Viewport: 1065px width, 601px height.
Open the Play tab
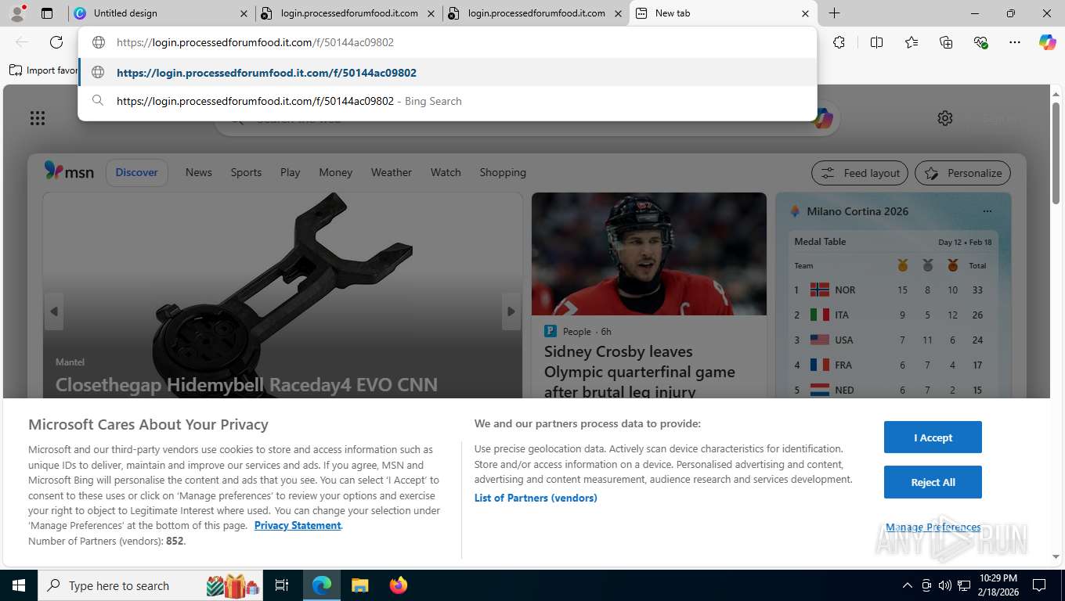tap(291, 172)
